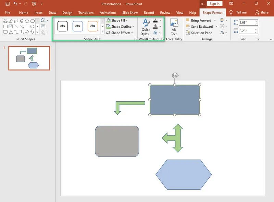The width and height of the screenshot is (274, 202).
Task: Select the bent-up arrow shape
Action: (11, 21)
